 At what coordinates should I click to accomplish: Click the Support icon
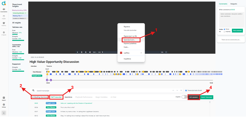coord(4,98)
